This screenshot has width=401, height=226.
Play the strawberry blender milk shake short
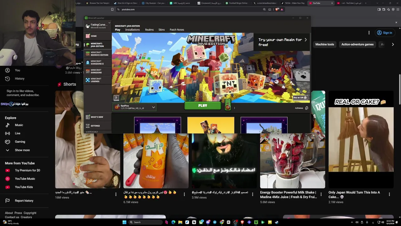pos(293,161)
